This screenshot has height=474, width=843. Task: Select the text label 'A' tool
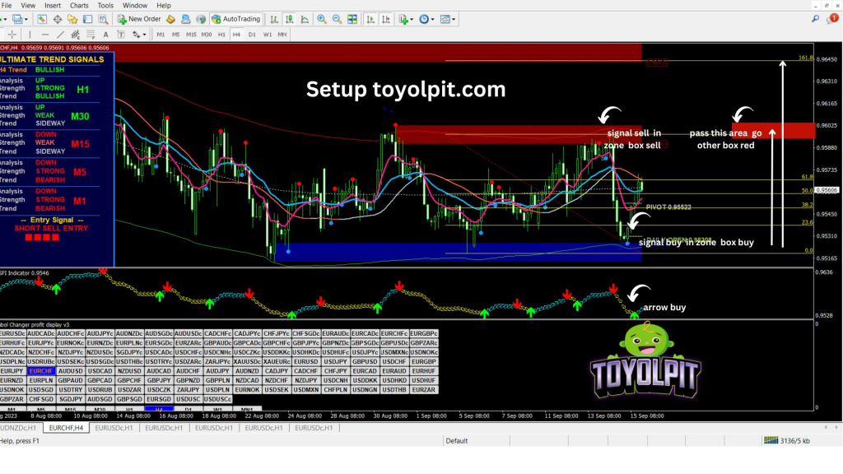point(105,35)
